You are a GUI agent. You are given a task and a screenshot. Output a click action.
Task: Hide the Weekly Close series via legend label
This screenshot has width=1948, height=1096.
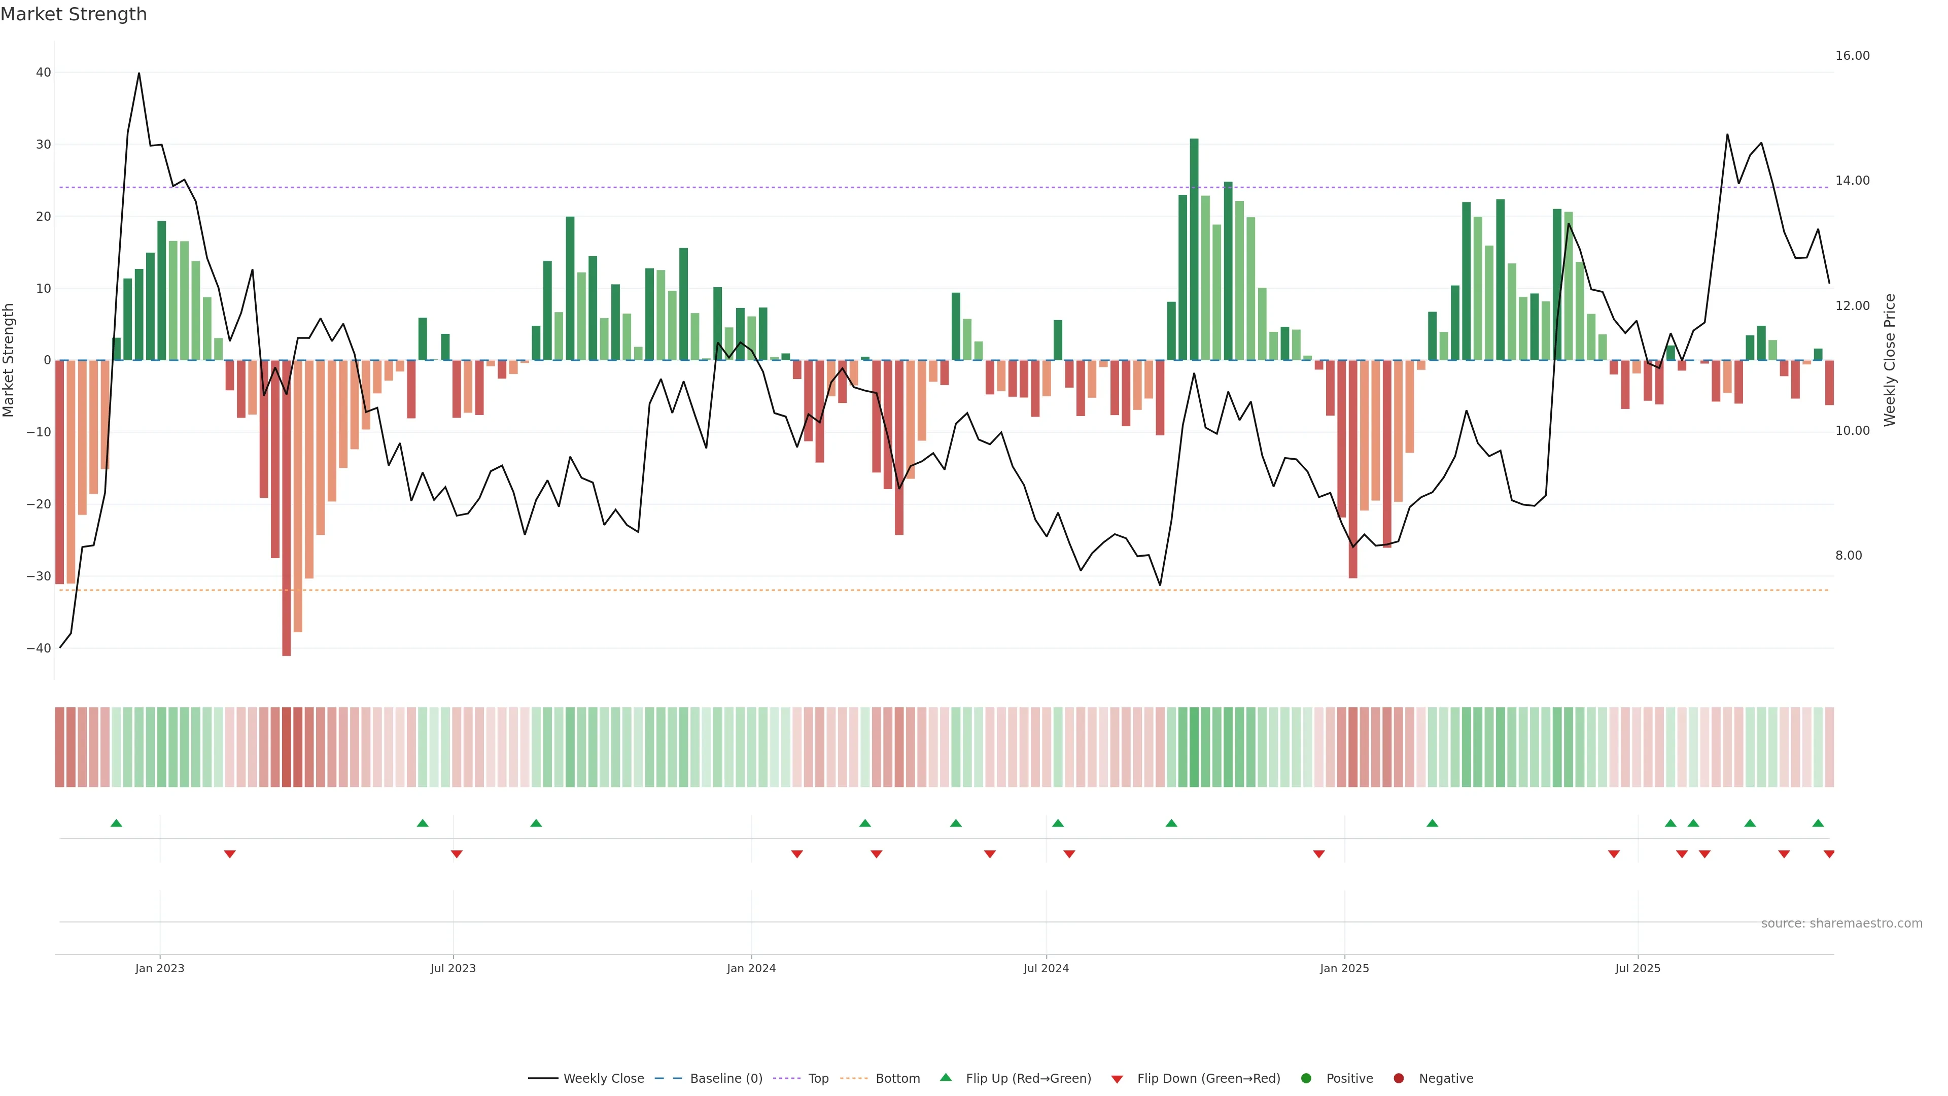coord(604,1078)
